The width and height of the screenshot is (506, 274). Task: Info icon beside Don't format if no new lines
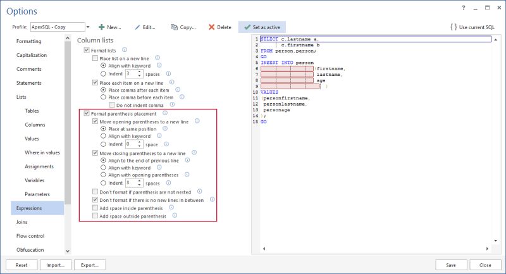point(212,199)
